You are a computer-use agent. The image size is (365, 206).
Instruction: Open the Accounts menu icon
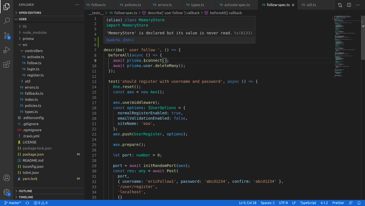(x=7, y=178)
